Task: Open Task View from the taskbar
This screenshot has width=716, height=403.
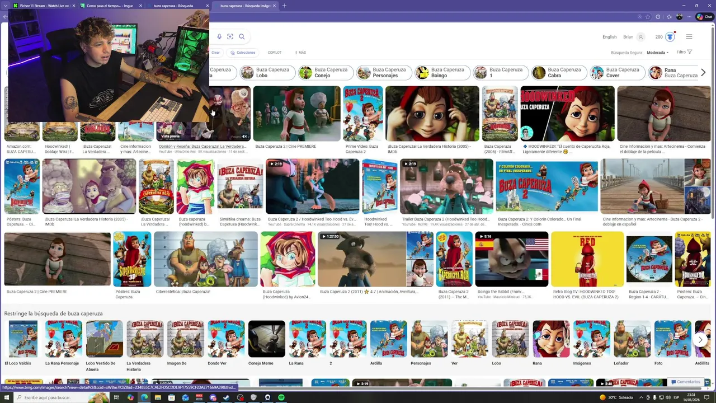Action: [116, 397]
